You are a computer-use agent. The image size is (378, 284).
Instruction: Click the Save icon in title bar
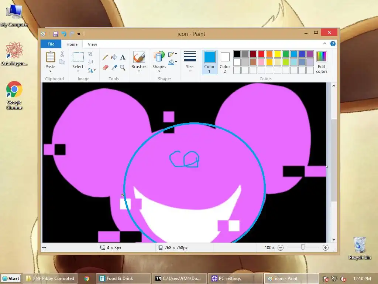tap(56, 34)
